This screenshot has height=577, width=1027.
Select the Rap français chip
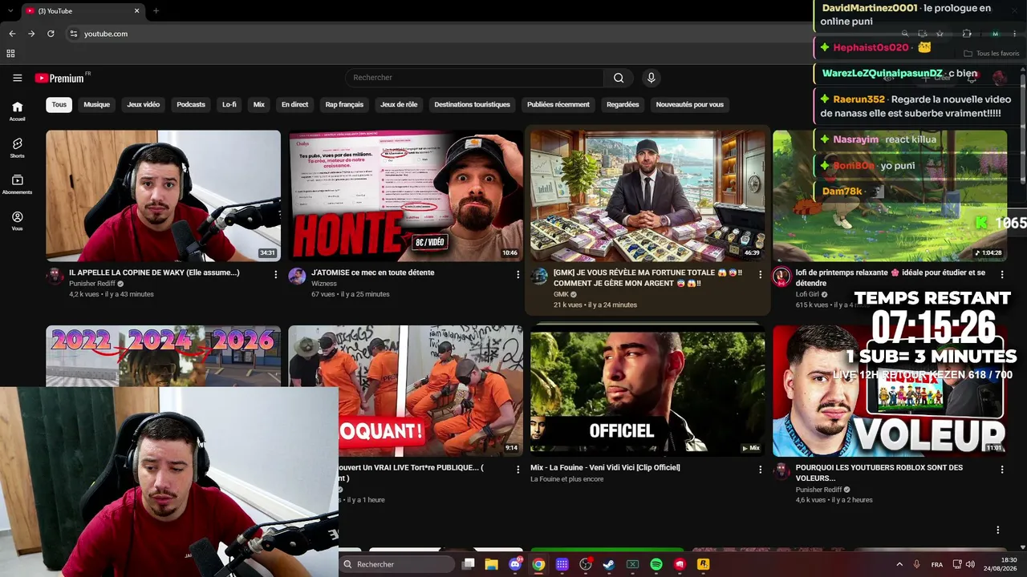[344, 104]
